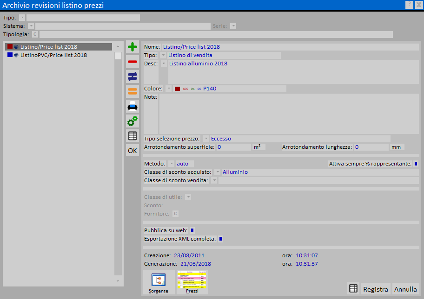This screenshot has height=299, width=424.
Task: Click the Registra button
Action: pos(376,289)
